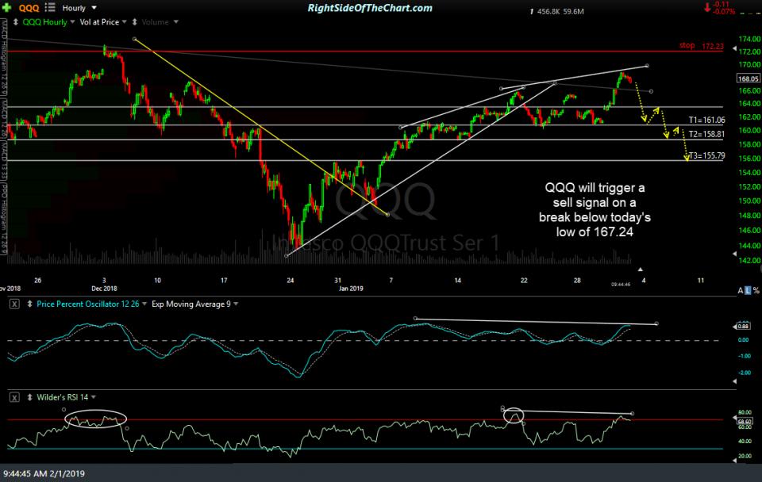Select the L icon at the chart's bottom-right
This screenshot has width=762, height=482.
pyautogui.click(x=748, y=290)
